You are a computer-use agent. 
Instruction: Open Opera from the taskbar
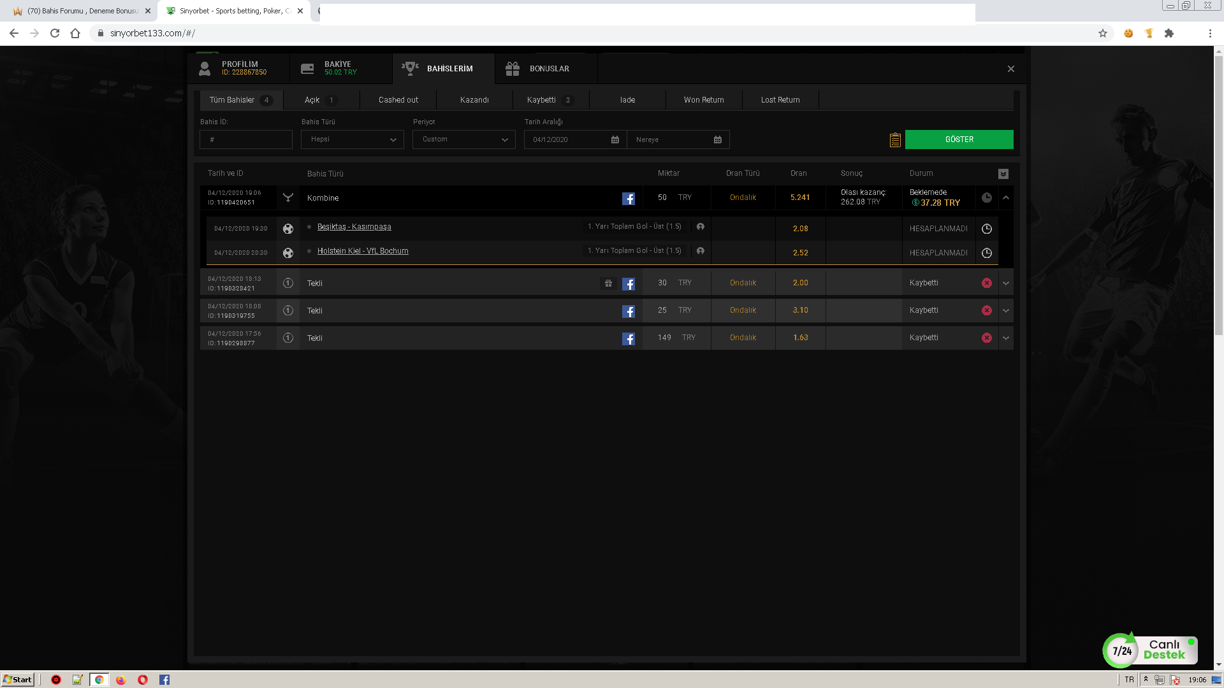142,680
